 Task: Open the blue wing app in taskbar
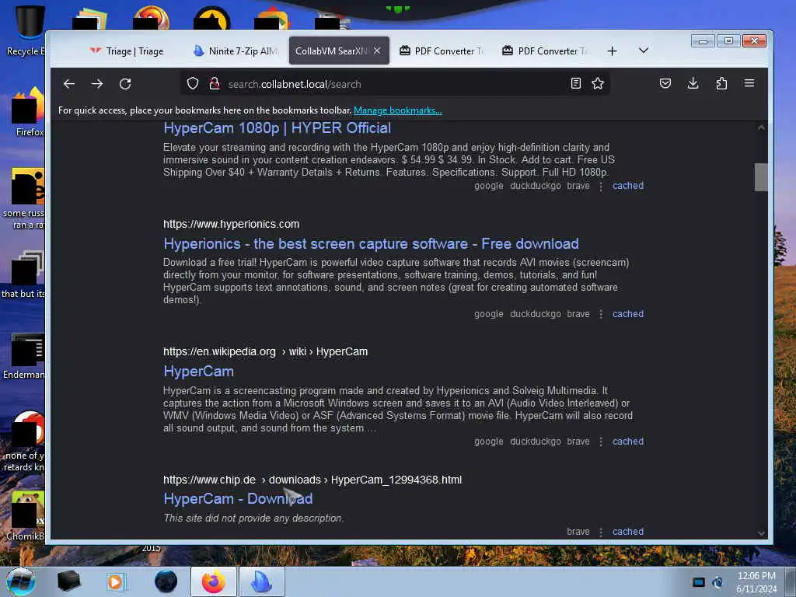[261, 581]
